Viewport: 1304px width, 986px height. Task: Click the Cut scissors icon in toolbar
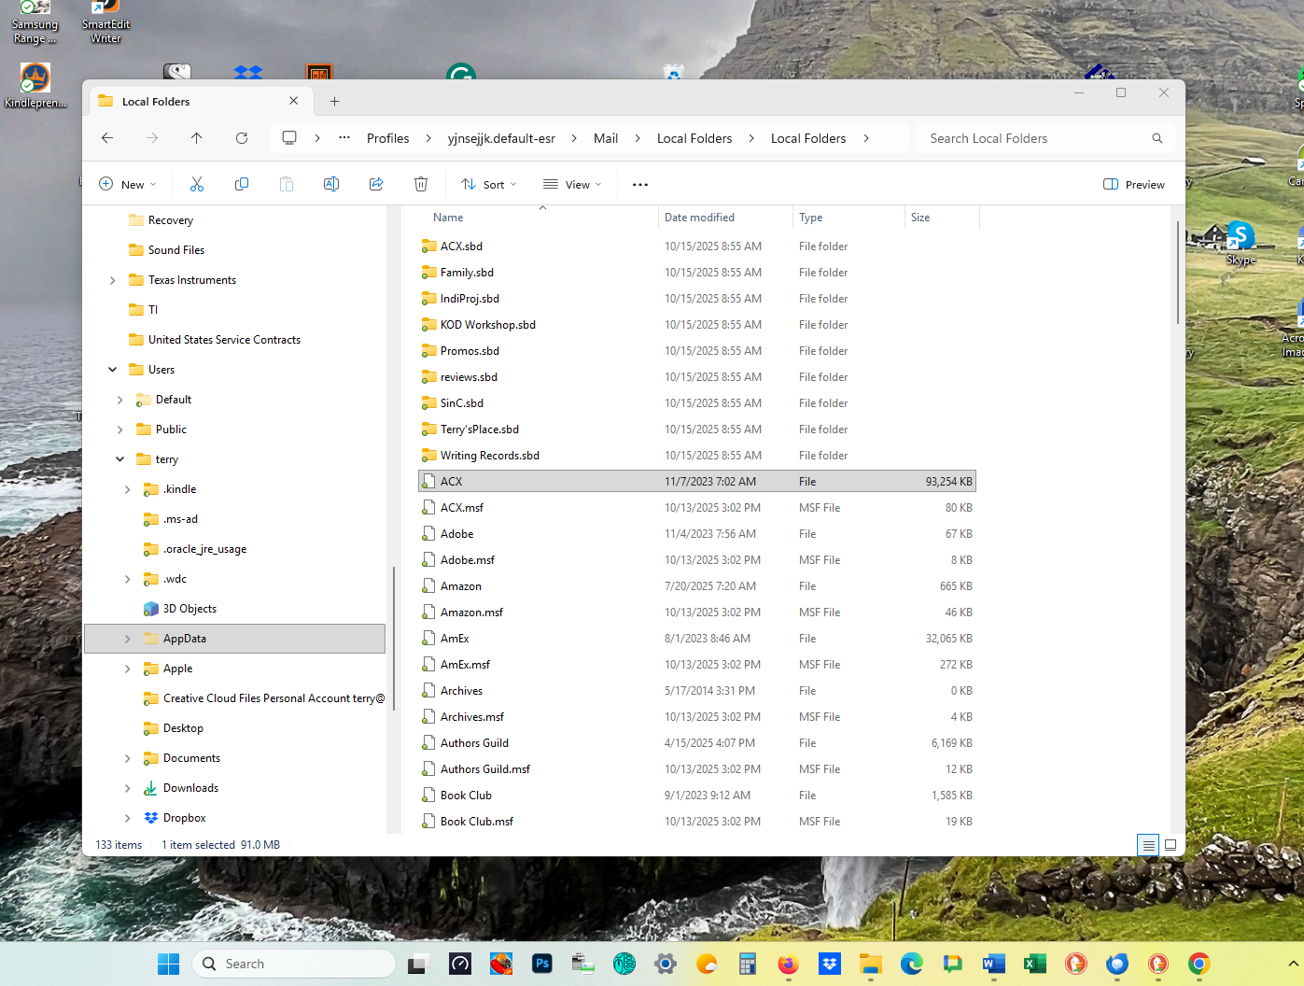pyautogui.click(x=197, y=184)
